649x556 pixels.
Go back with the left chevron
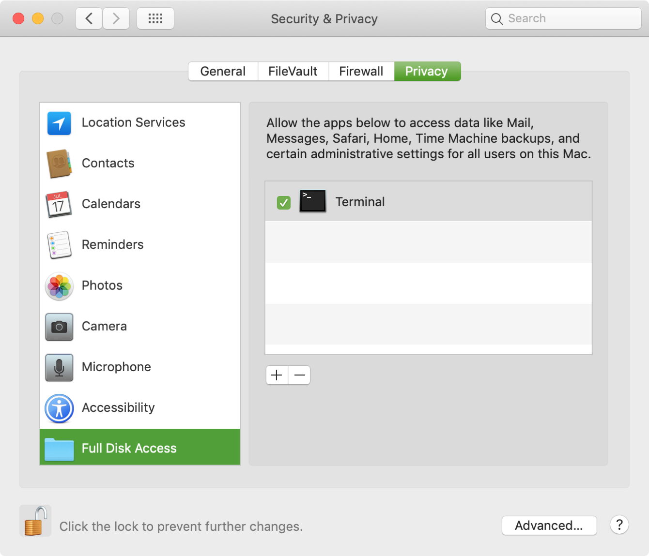point(89,19)
